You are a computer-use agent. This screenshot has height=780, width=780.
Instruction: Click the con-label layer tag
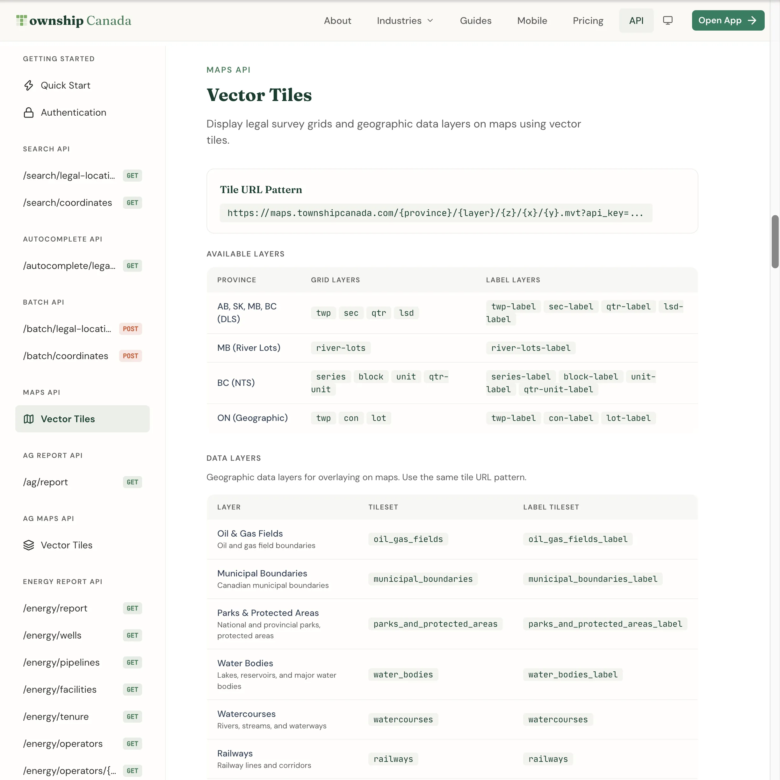pyautogui.click(x=571, y=418)
